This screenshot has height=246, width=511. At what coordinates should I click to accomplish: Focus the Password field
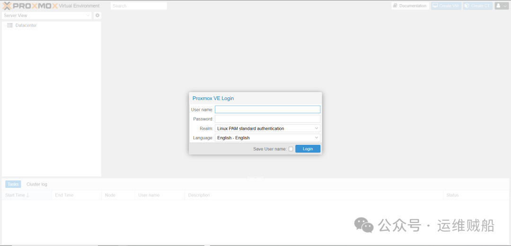(x=267, y=119)
